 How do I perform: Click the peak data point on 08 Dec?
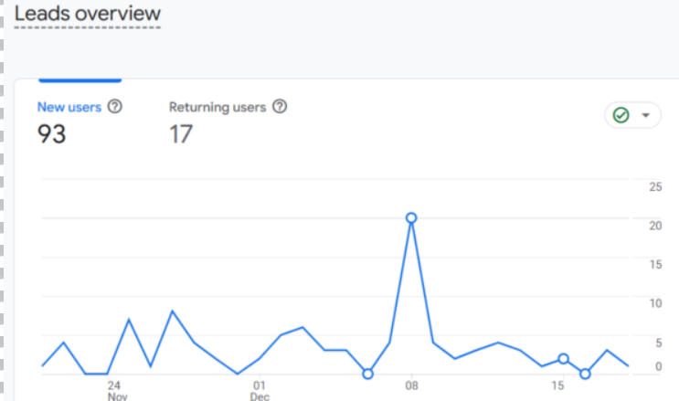pos(411,217)
